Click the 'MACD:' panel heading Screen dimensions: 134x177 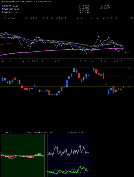click(x=8, y=132)
